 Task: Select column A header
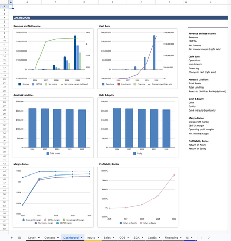pos(11,2)
